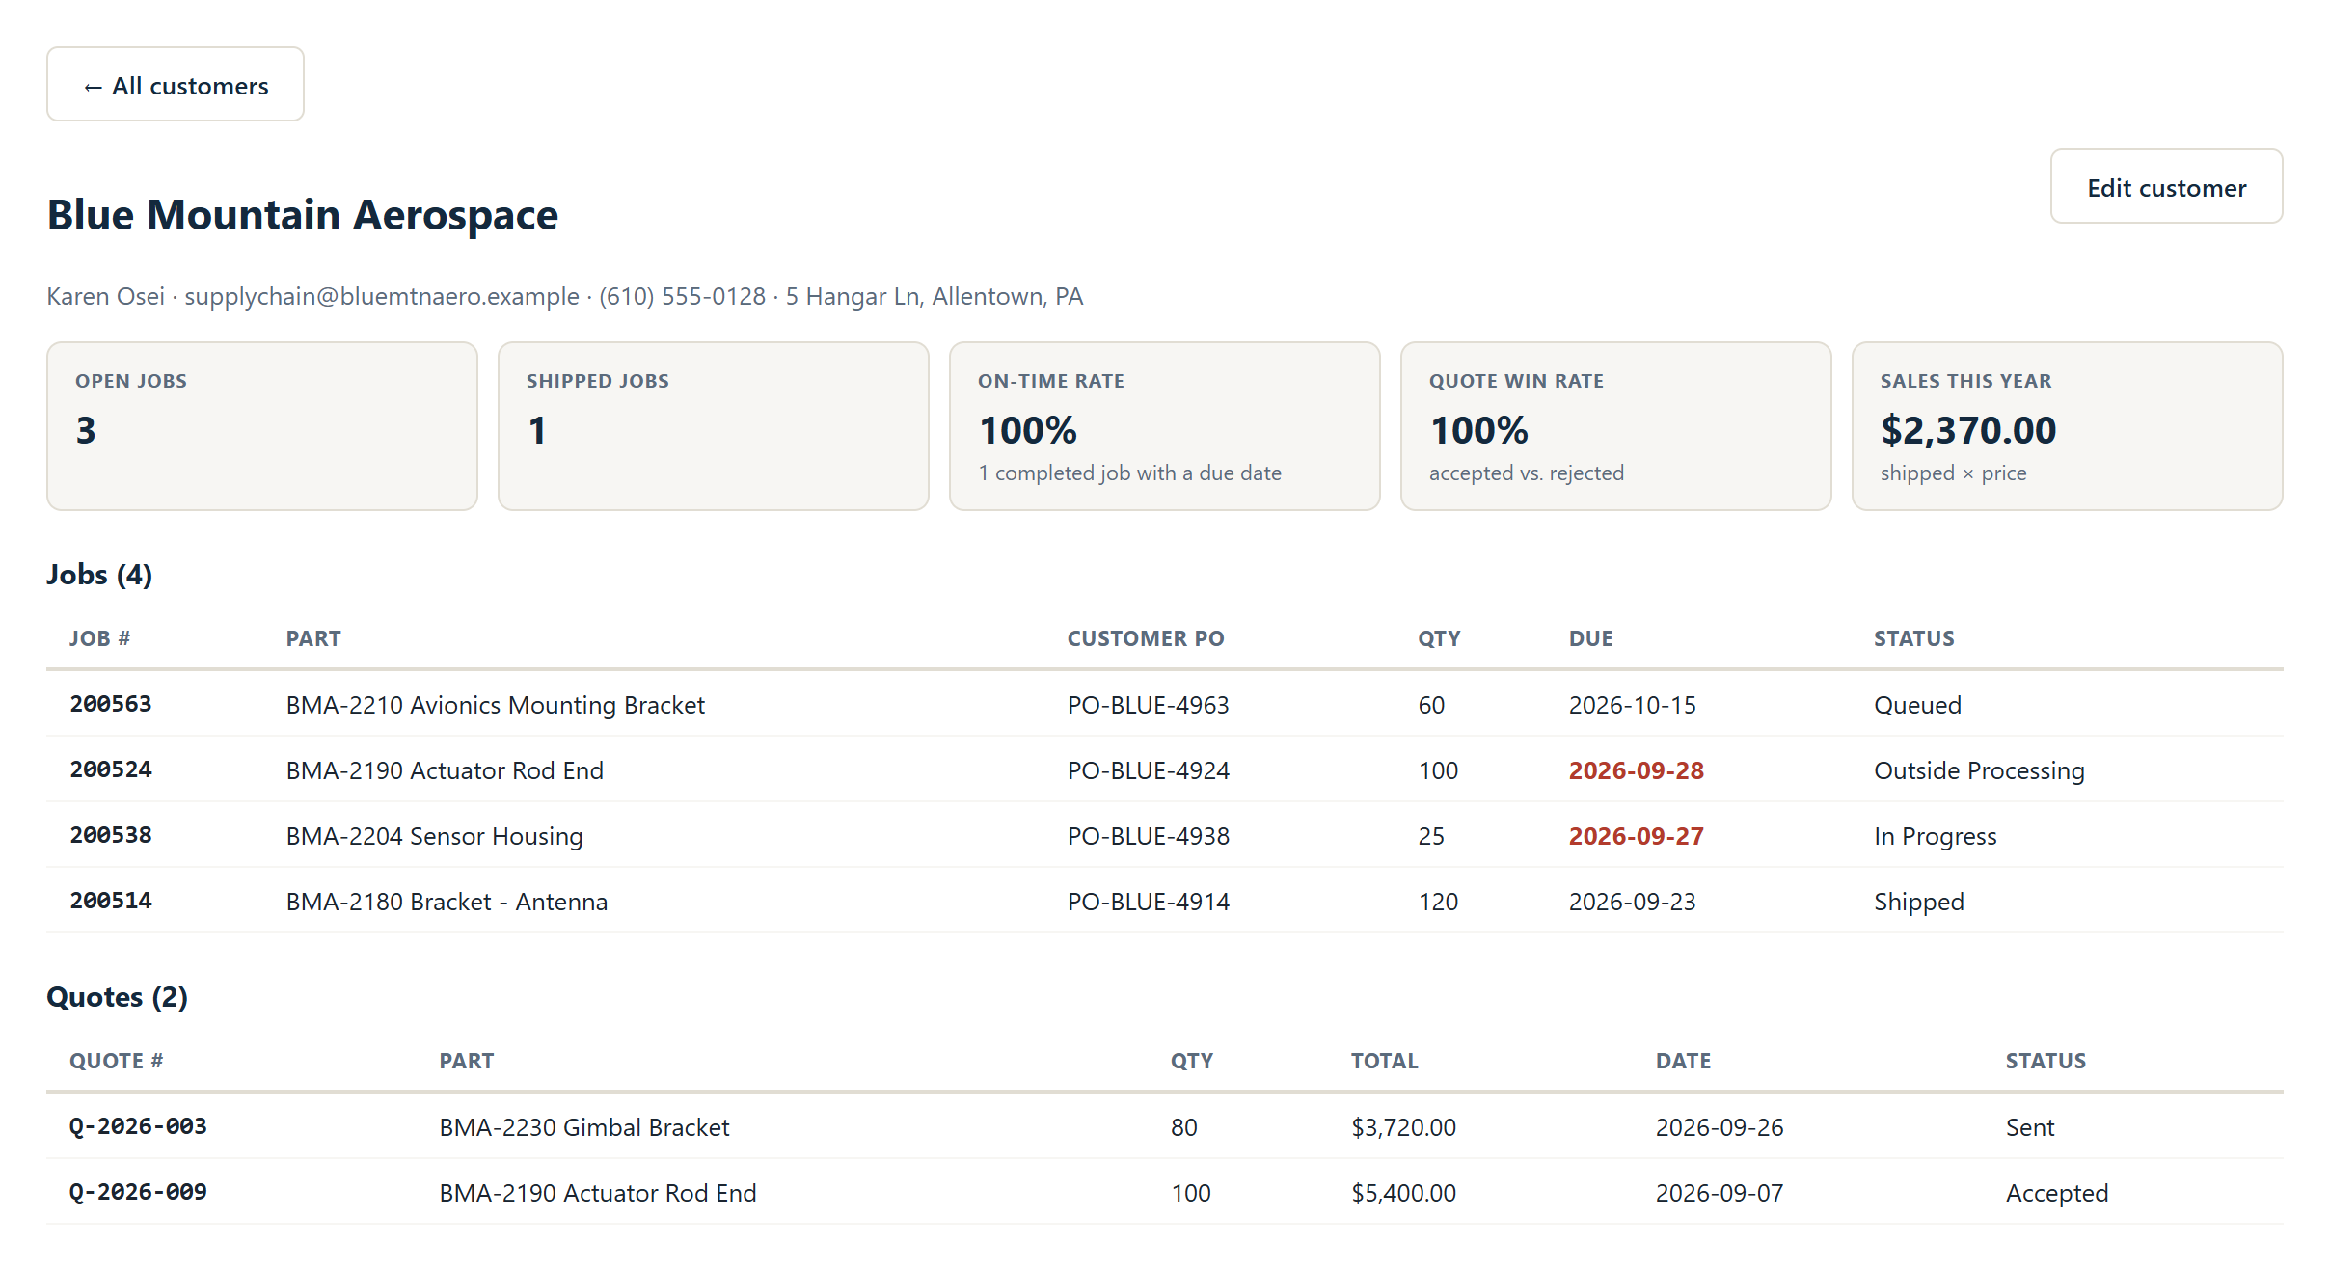Select BMA-2180 Bracket - Antenna part

(447, 902)
